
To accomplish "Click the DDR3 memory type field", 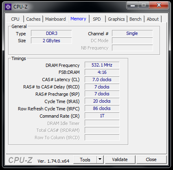I will pyautogui.click(x=51, y=33).
